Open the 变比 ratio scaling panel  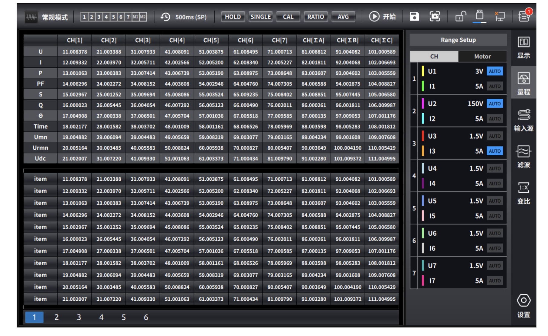pyautogui.click(x=524, y=193)
